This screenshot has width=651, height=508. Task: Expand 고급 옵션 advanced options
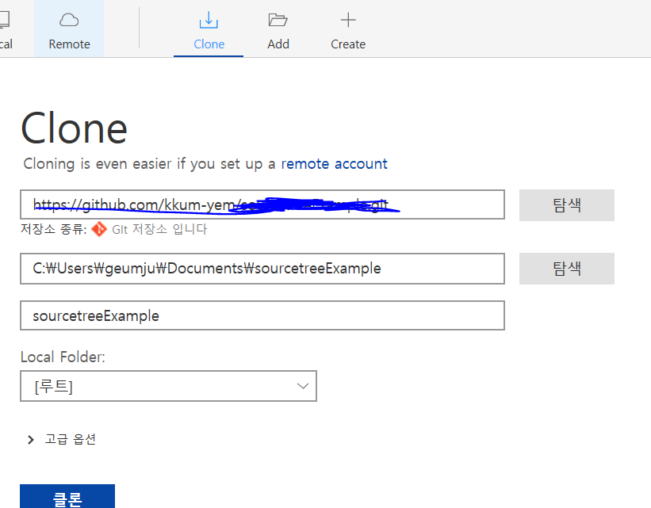coord(61,440)
